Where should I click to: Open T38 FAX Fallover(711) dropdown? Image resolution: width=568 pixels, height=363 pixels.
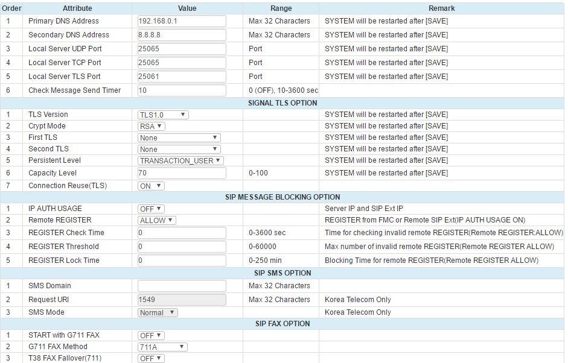151,358
